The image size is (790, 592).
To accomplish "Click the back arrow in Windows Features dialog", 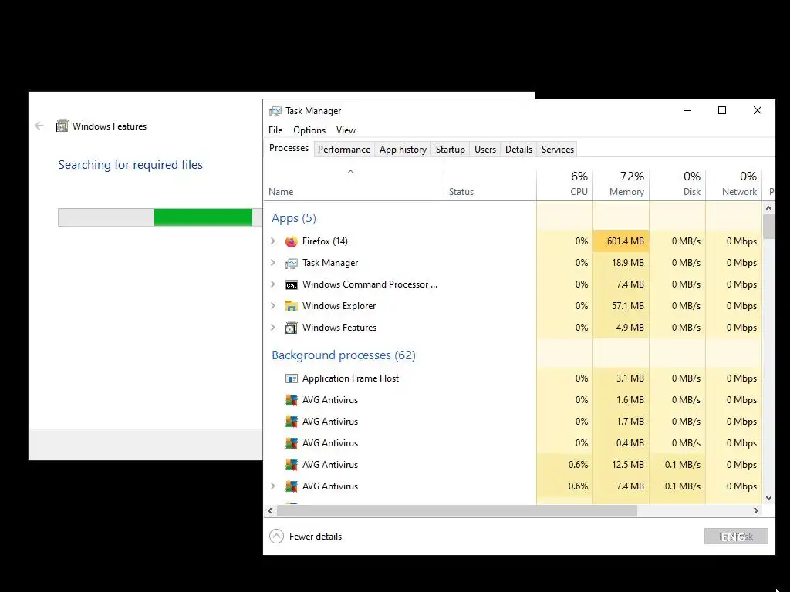I will [x=39, y=126].
